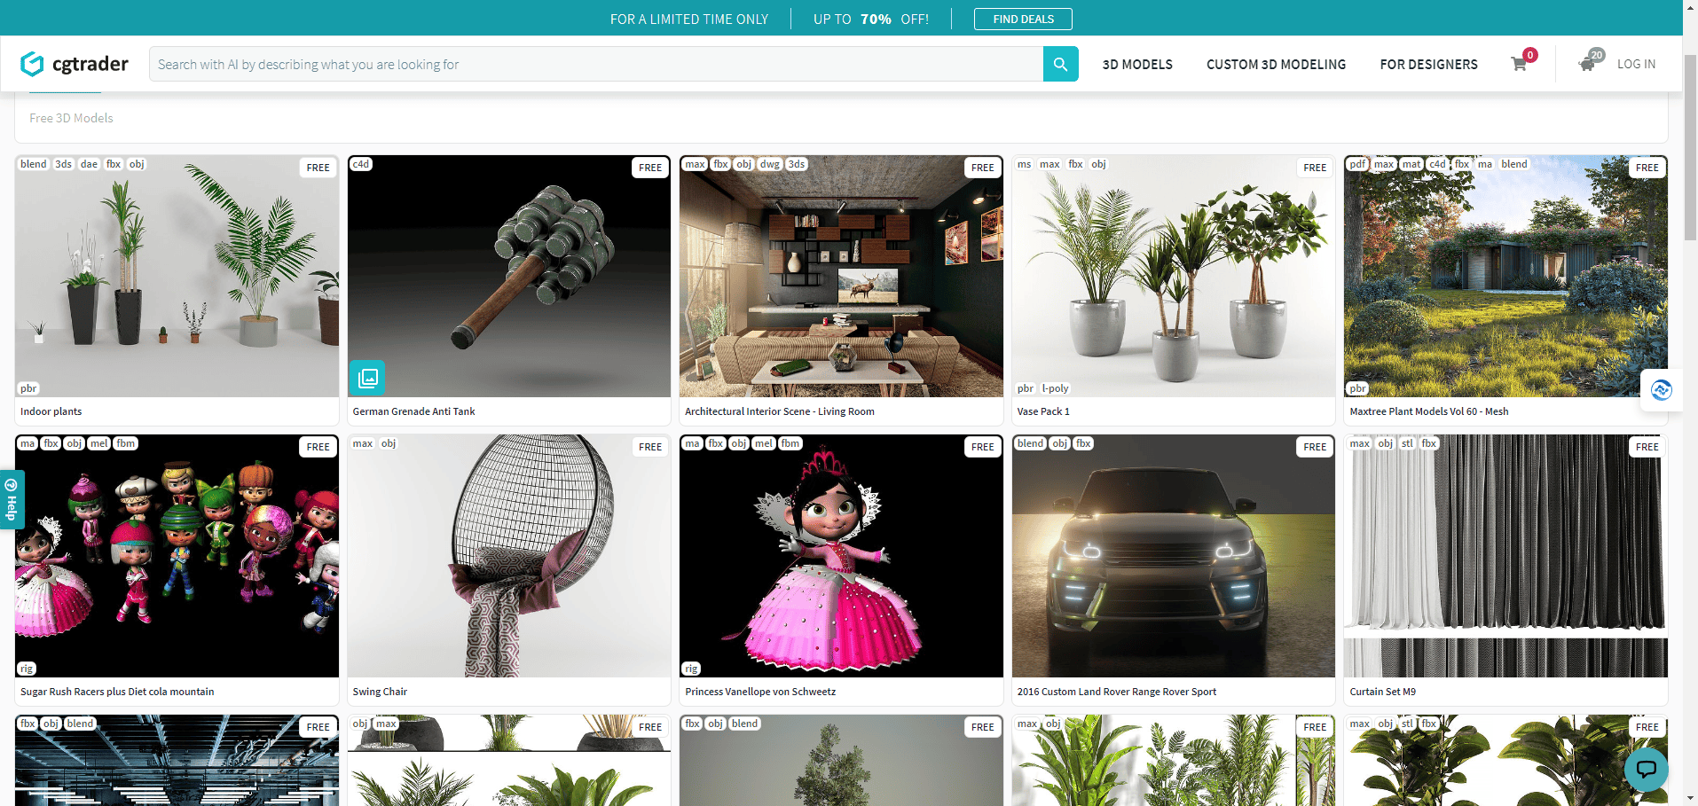
Task: Open the Custom 3D Modeling menu
Action: [1275, 65]
